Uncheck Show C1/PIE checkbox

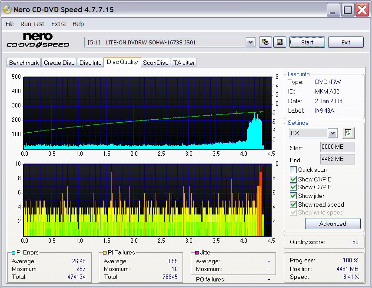click(x=293, y=179)
